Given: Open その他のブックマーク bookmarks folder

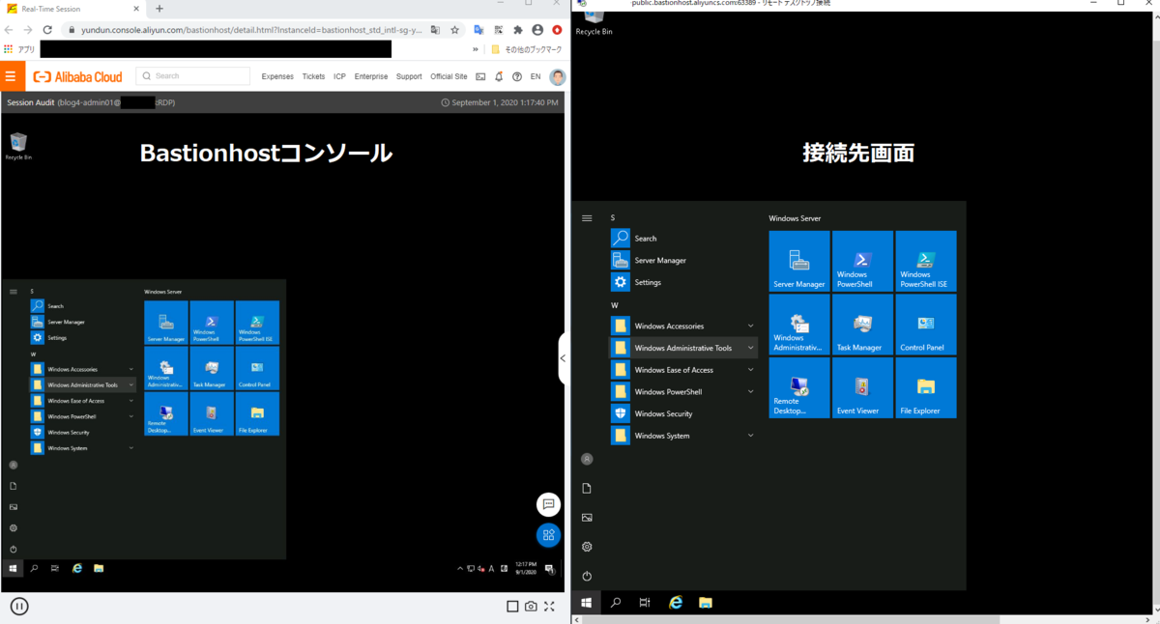Looking at the screenshot, I should [527, 49].
